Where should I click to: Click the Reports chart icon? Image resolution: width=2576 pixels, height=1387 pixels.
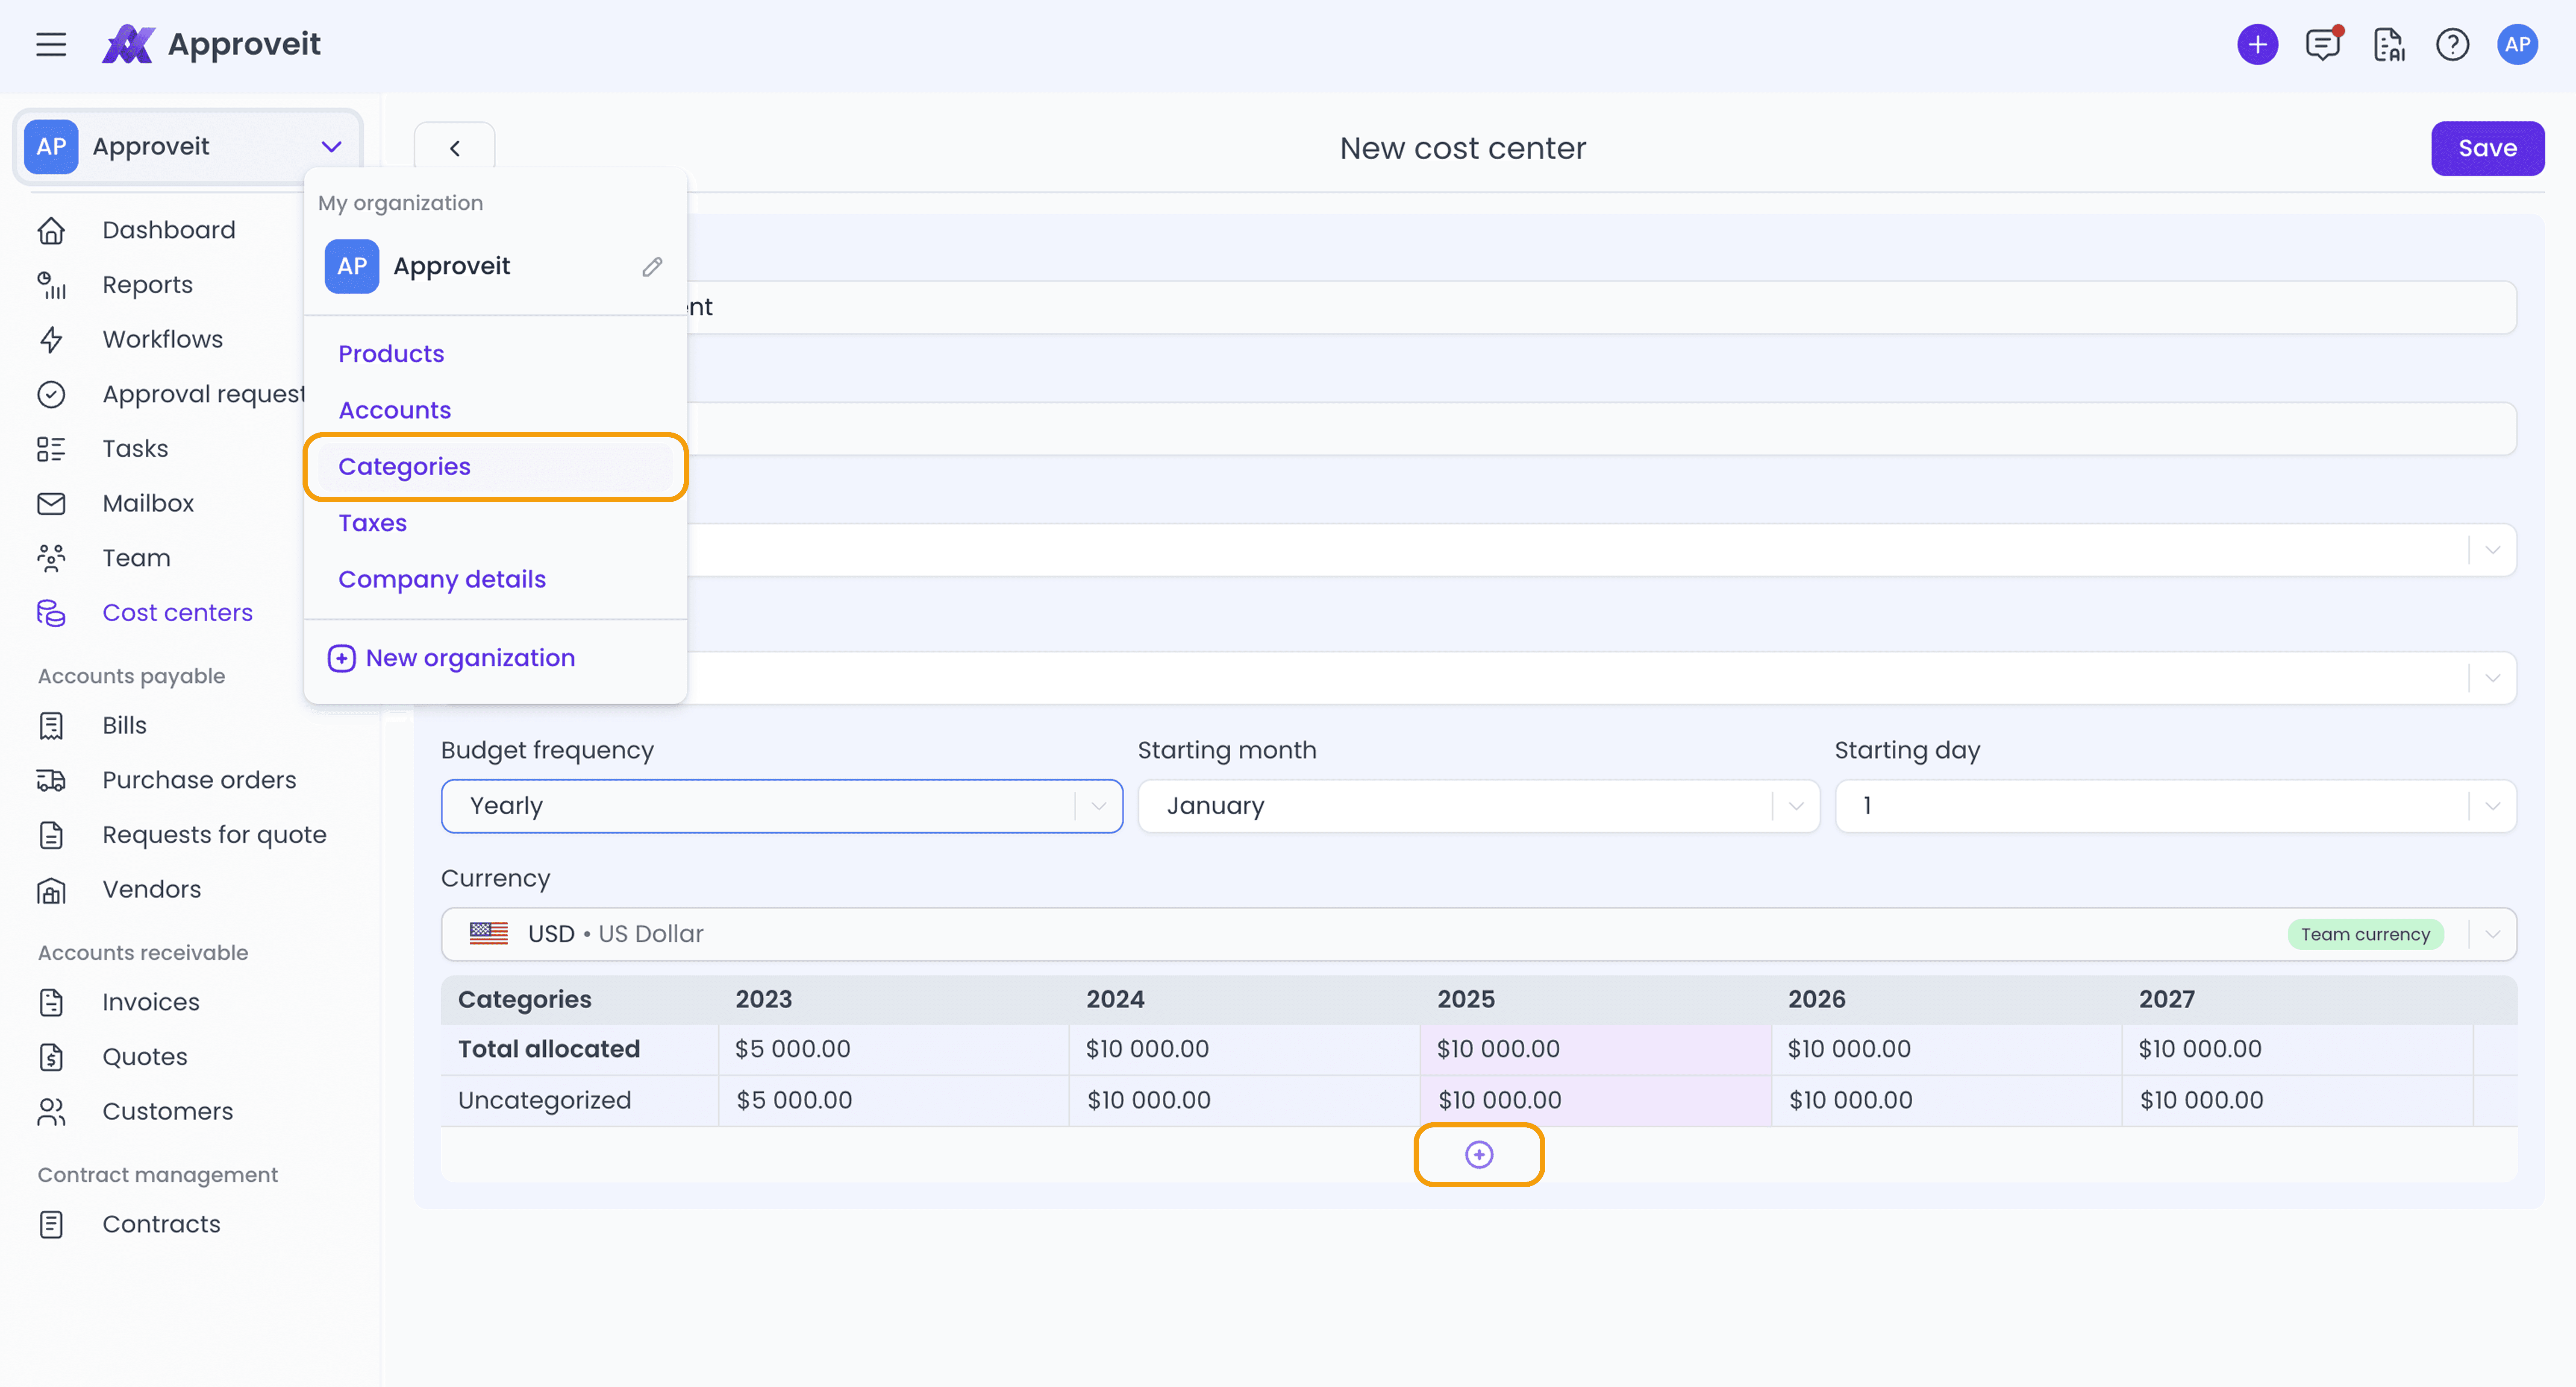pos(51,285)
